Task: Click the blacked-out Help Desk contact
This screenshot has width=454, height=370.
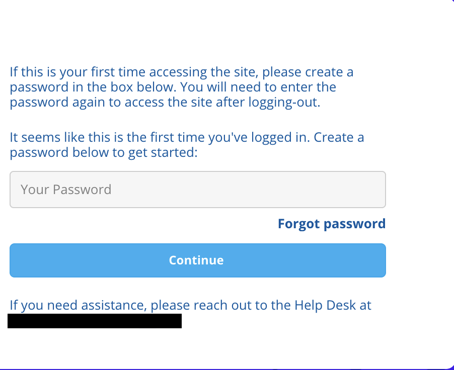Action: [x=95, y=321]
